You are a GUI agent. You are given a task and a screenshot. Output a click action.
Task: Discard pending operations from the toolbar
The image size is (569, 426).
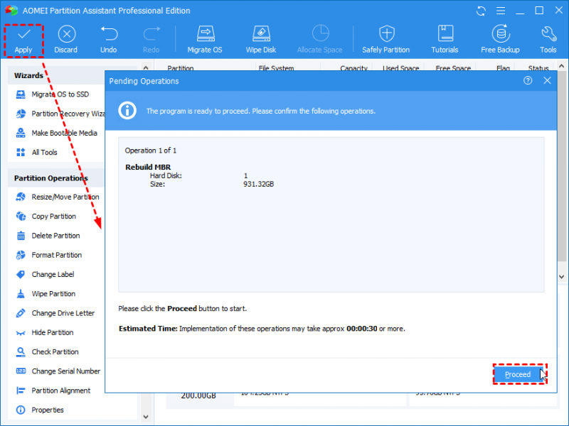pos(66,40)
